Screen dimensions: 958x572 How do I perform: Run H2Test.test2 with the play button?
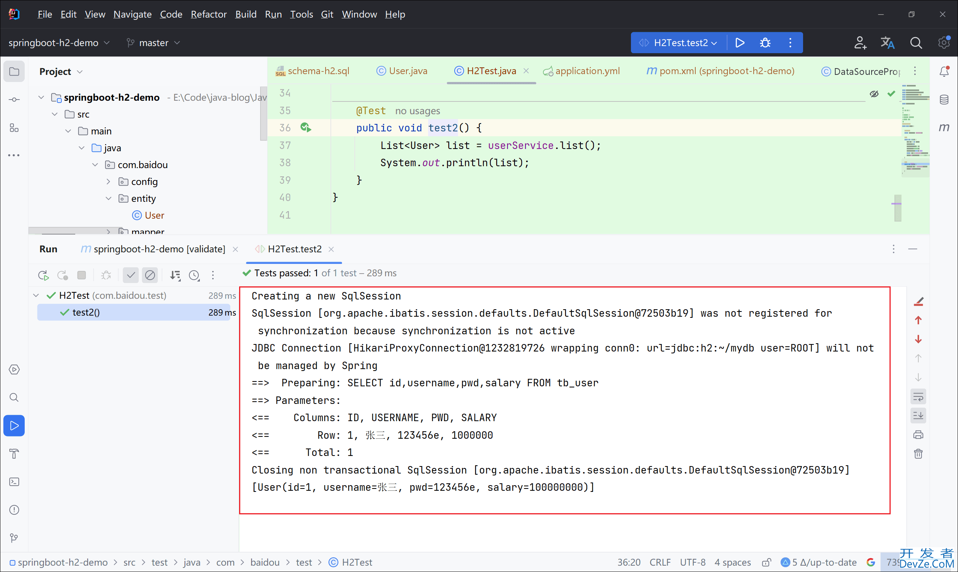click(739, 42)
